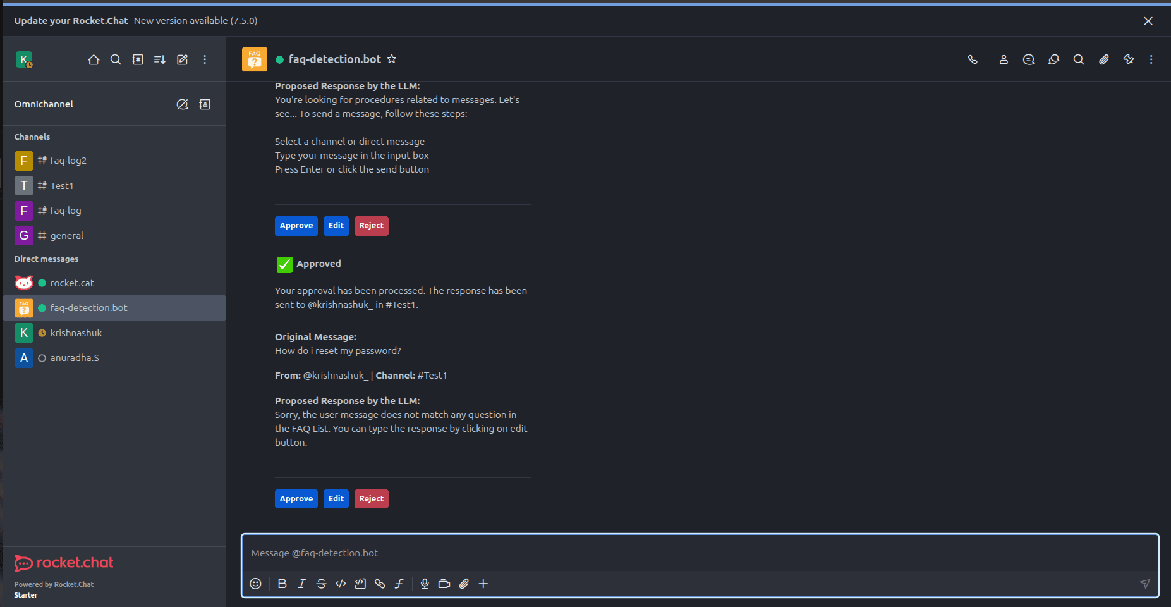Click 'Channels' section heading

pos(32,137)
